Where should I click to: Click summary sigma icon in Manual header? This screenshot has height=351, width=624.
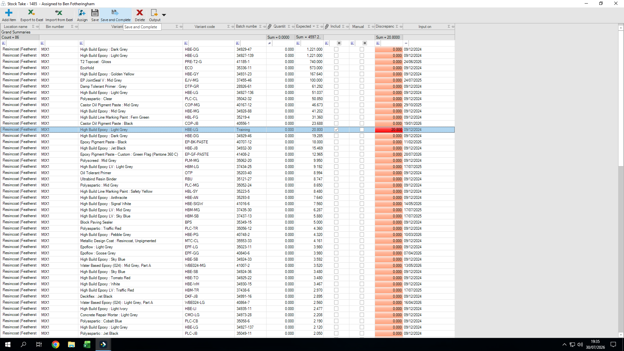pyautogui.click(x=369, y=27)
